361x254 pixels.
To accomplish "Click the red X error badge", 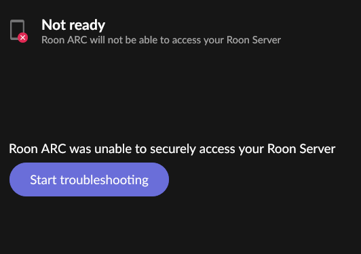I will (23, 38).
